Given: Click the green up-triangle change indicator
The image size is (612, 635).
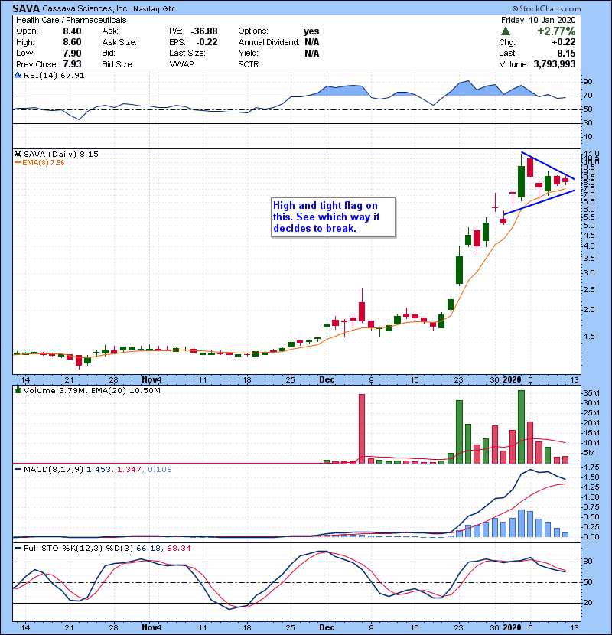Looking at the screenshot, I should pos(505,31).
